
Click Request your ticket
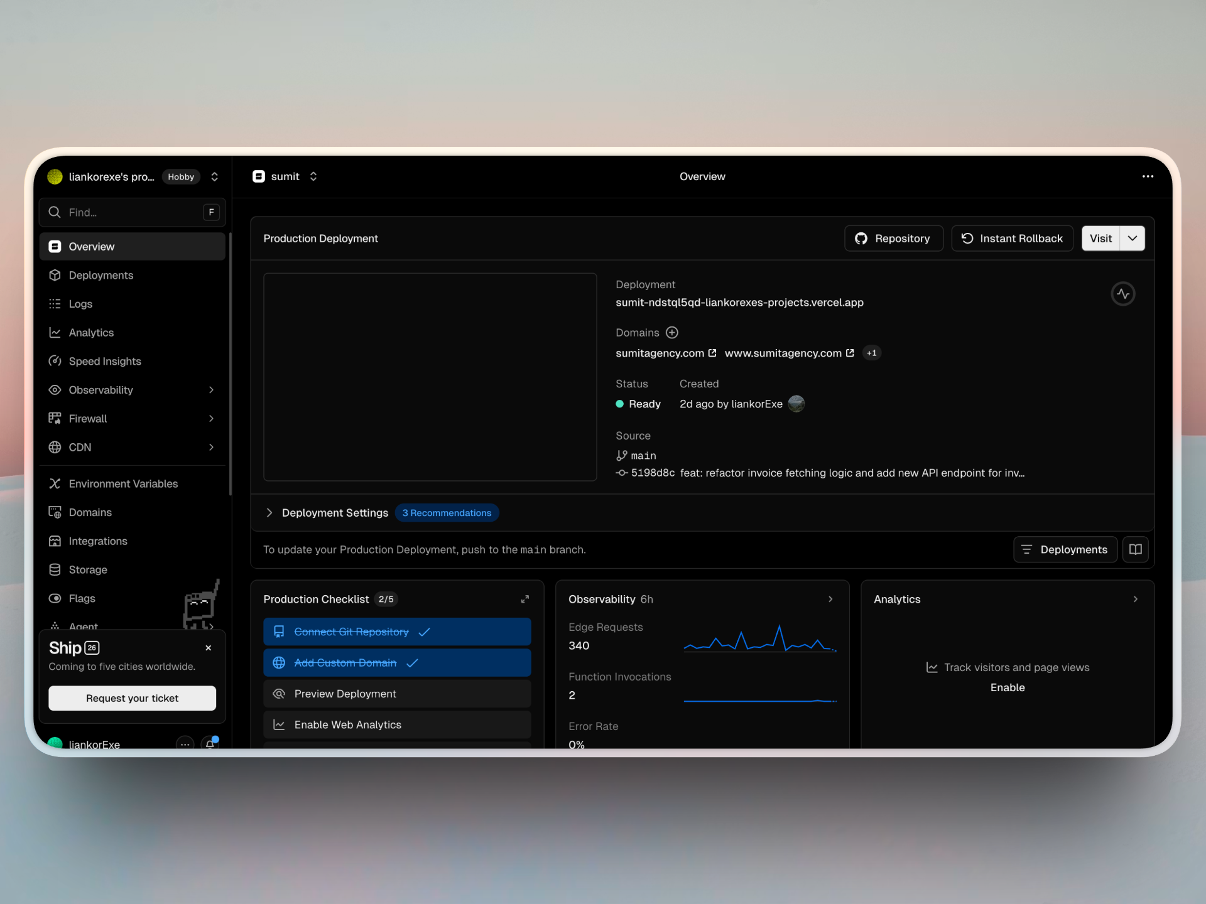pyautogui.click(x=133, y=698)
